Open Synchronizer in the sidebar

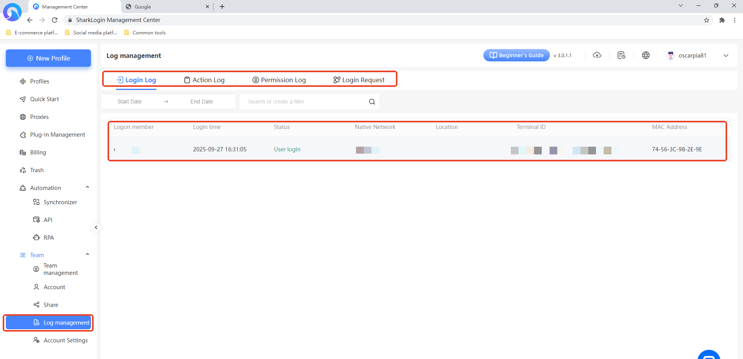click(x=60, y=202)
